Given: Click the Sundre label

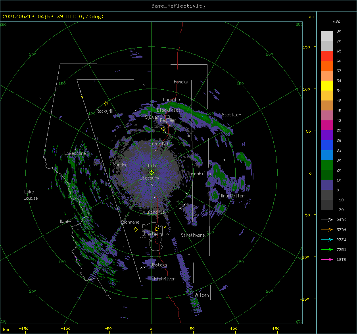Looking at the screenshot, I should coord(120,164).
